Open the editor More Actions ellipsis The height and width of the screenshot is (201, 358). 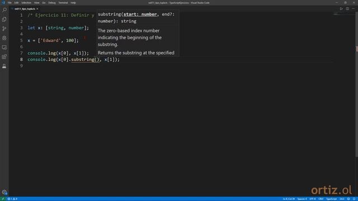(x=353, y=9)
